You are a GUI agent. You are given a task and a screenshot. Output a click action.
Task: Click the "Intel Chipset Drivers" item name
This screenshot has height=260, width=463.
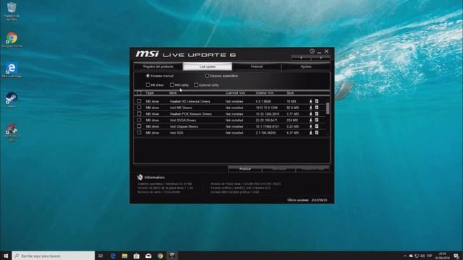pos(184,126)
